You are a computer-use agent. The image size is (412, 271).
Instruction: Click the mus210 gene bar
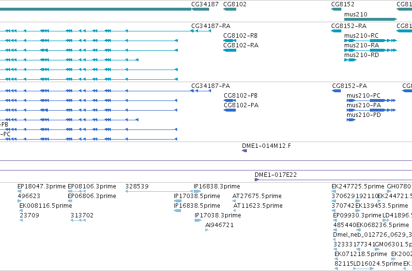(370, 19)
